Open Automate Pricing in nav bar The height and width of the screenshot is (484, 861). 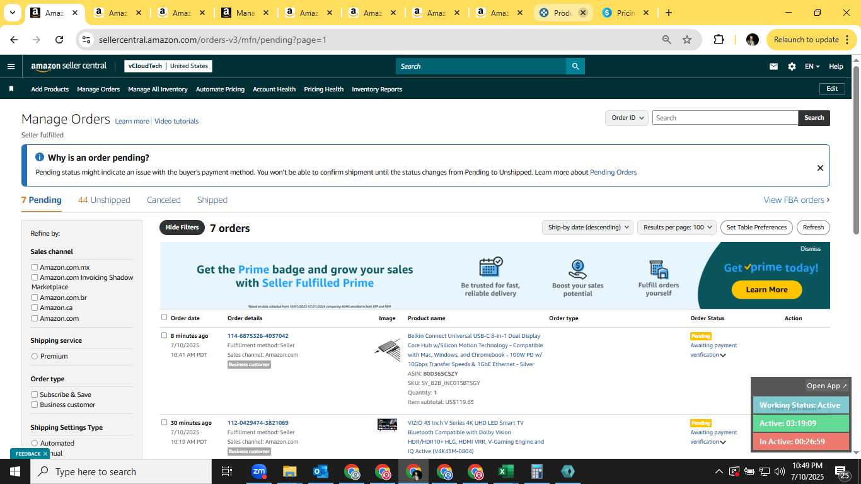click(220, 89)
